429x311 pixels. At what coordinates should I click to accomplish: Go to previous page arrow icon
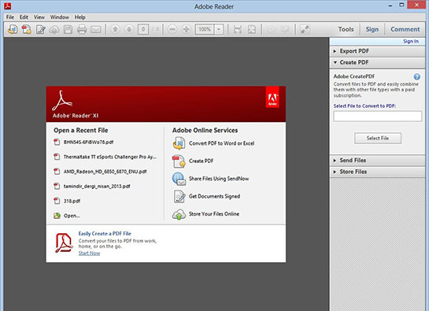(115, 29)
